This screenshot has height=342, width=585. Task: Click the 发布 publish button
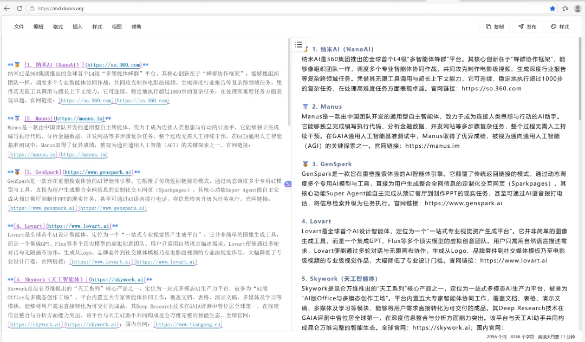527,27
